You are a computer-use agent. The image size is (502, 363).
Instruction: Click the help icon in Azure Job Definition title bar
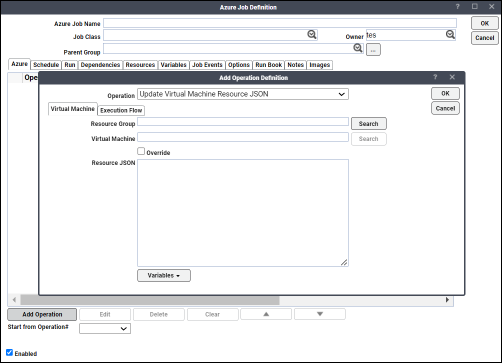point(457,6)
